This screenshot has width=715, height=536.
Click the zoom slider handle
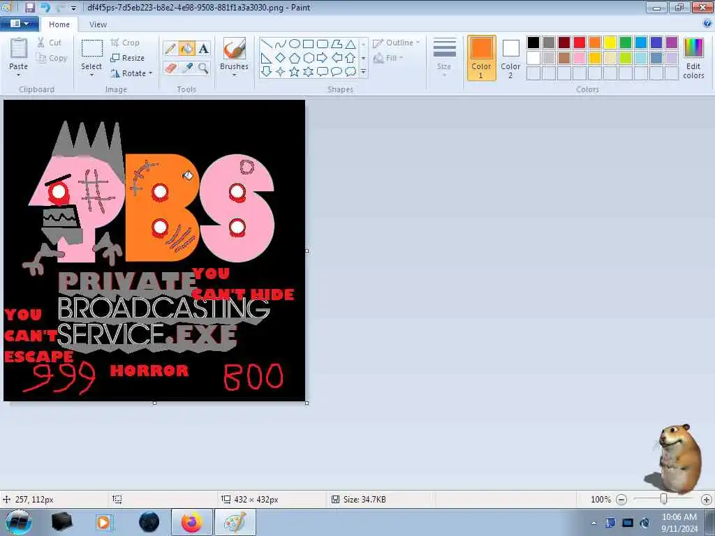(x=664, y=499)
